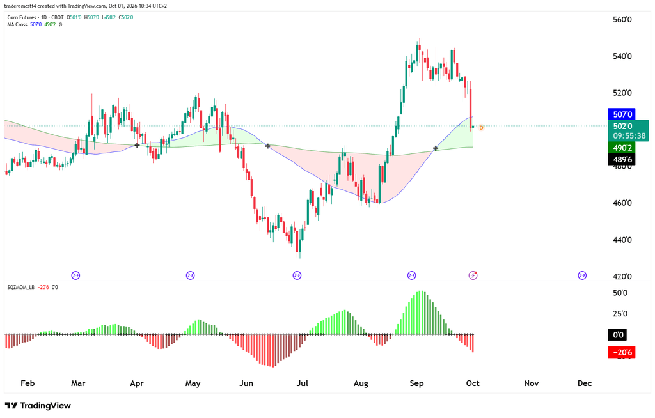Click the Feb time axis label
The height and width of the screenshot is (418, 655).
[28, 383]
